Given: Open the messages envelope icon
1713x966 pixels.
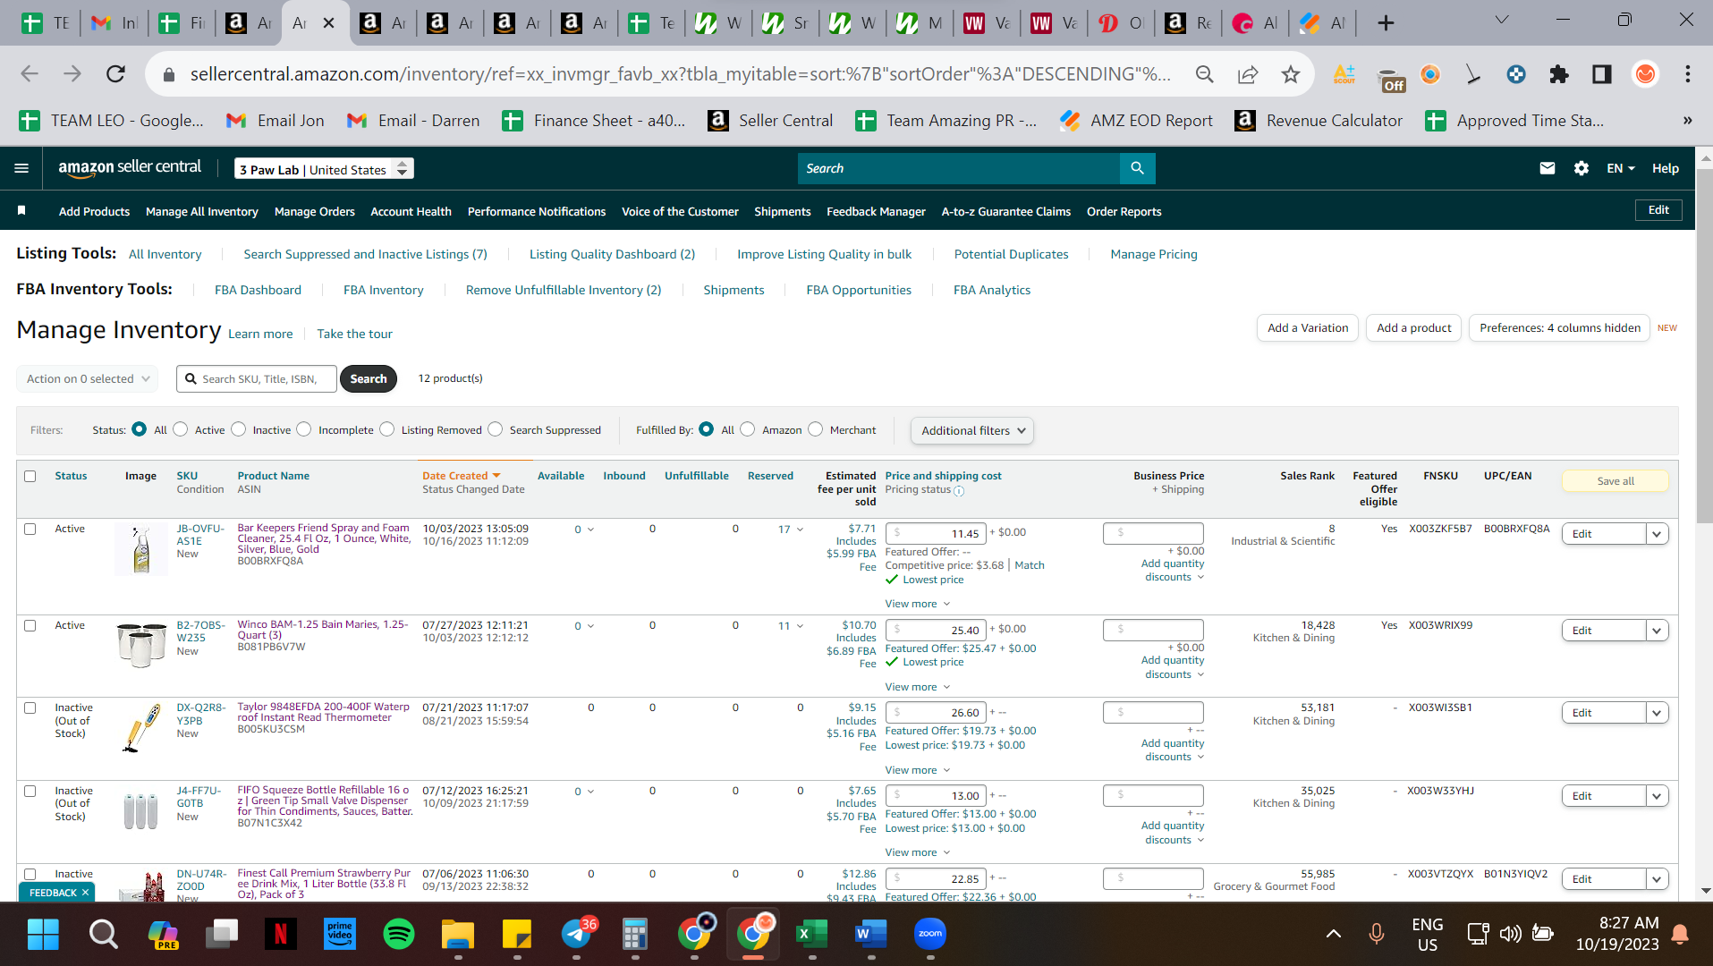Looking at the screenshot, I should pyautogui.click(x=1547, y=168).
